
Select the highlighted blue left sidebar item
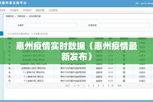point(2,33)
